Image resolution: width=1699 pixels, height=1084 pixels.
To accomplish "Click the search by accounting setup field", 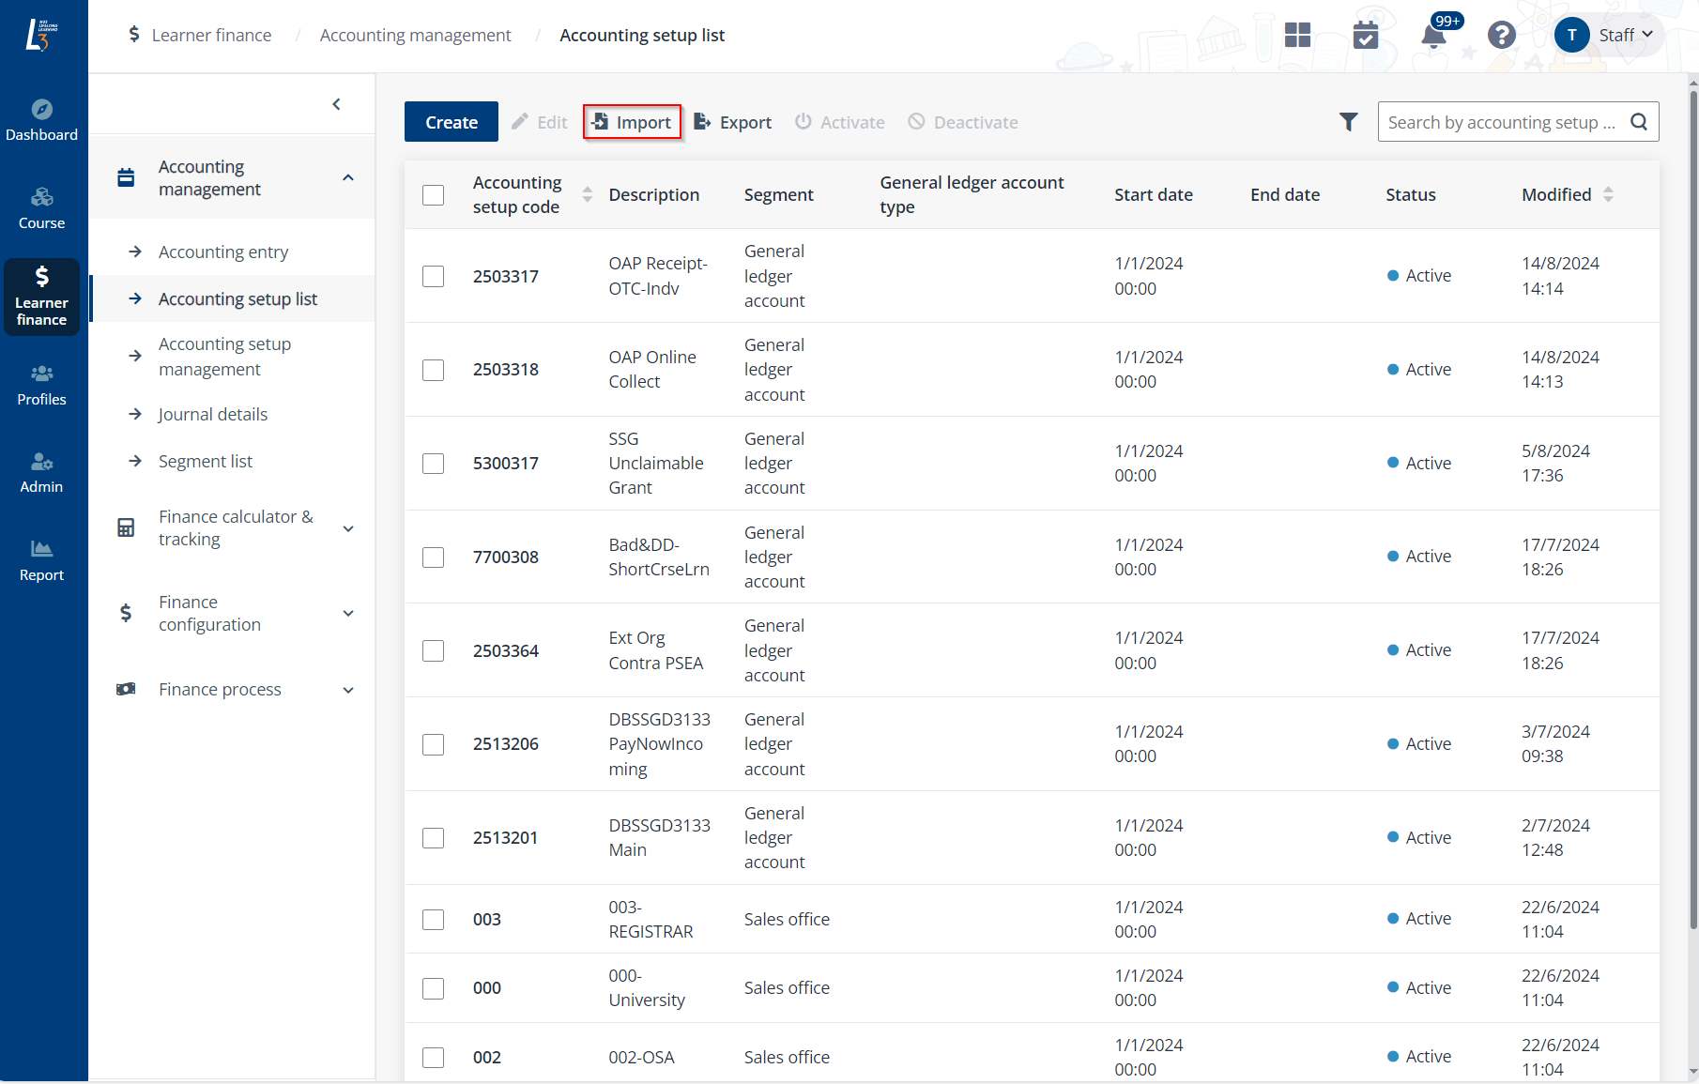I will [1502, 122].
